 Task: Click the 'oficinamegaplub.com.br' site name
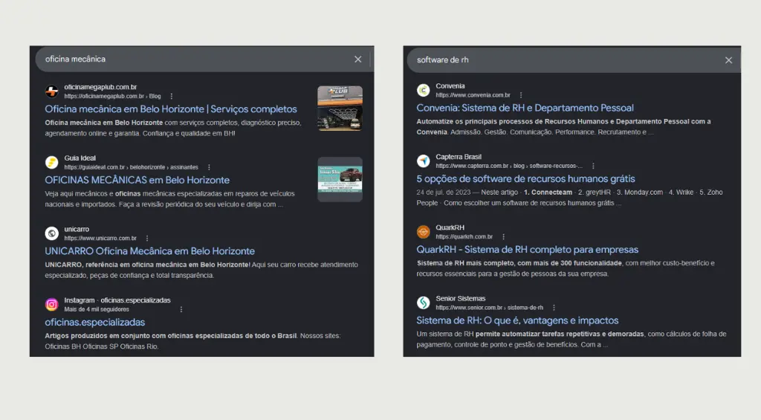click(100, 87)
